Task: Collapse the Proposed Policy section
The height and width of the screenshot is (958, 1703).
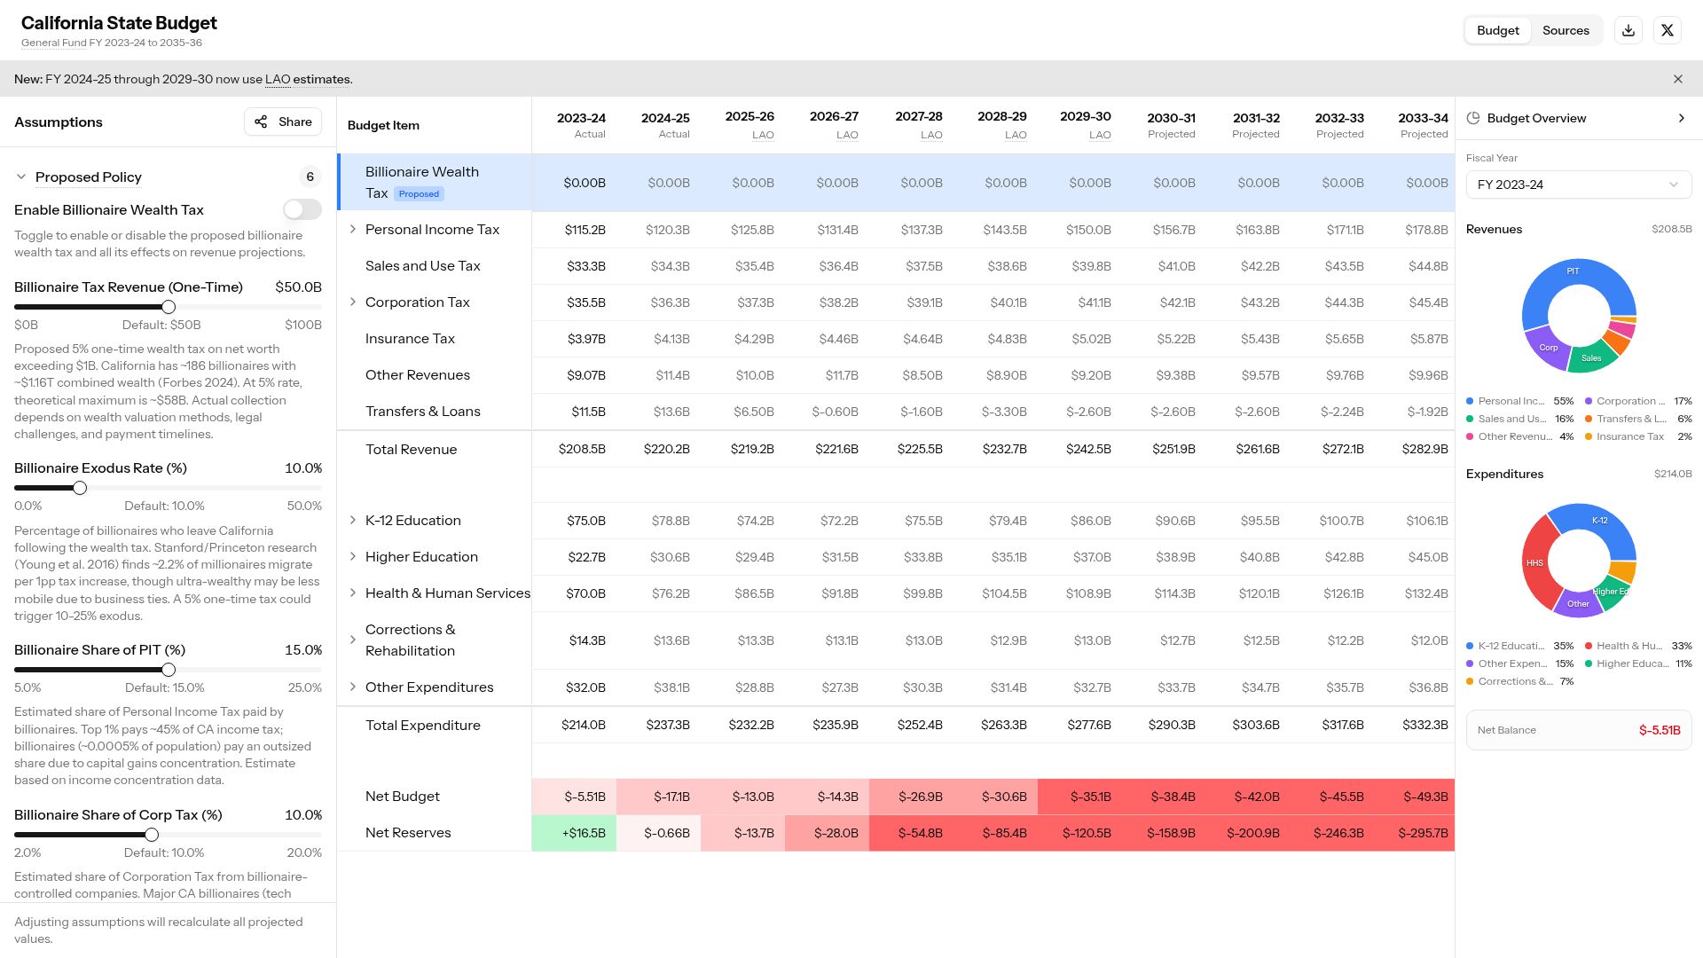Action: click(x=21, y=177)
